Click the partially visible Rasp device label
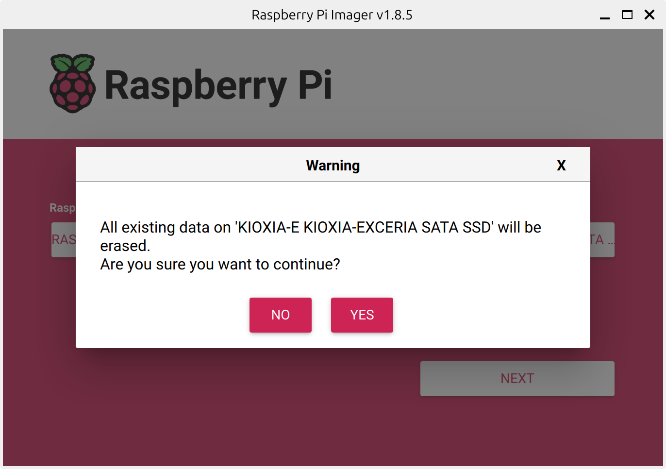 63,208
